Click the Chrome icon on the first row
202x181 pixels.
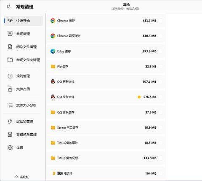point(53,21)
